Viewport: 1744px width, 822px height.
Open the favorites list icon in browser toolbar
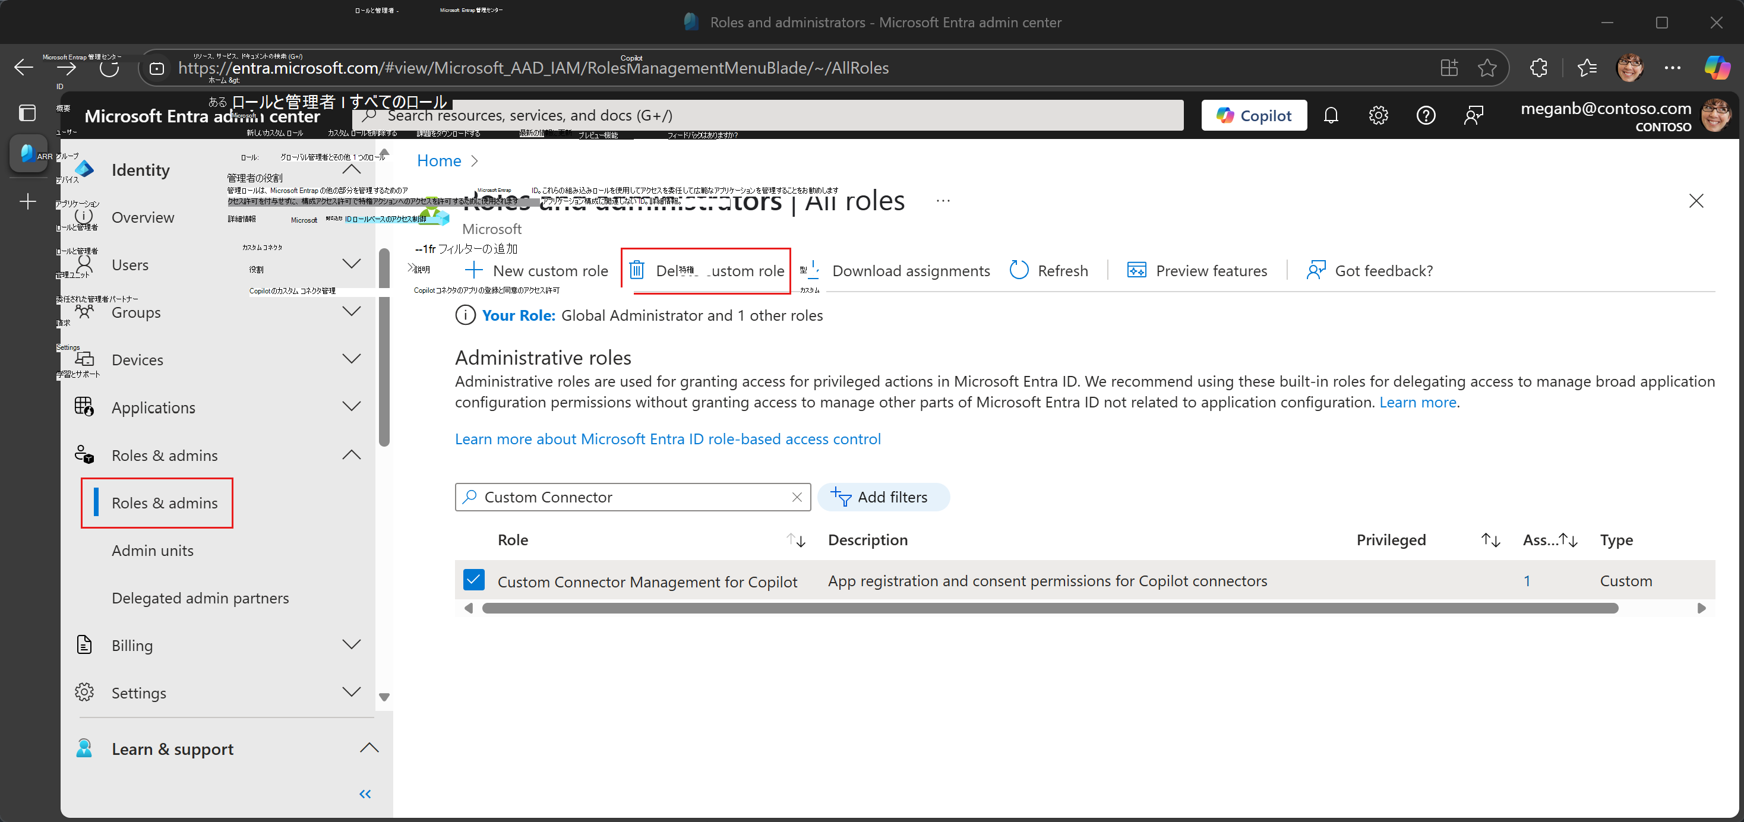1587,68
